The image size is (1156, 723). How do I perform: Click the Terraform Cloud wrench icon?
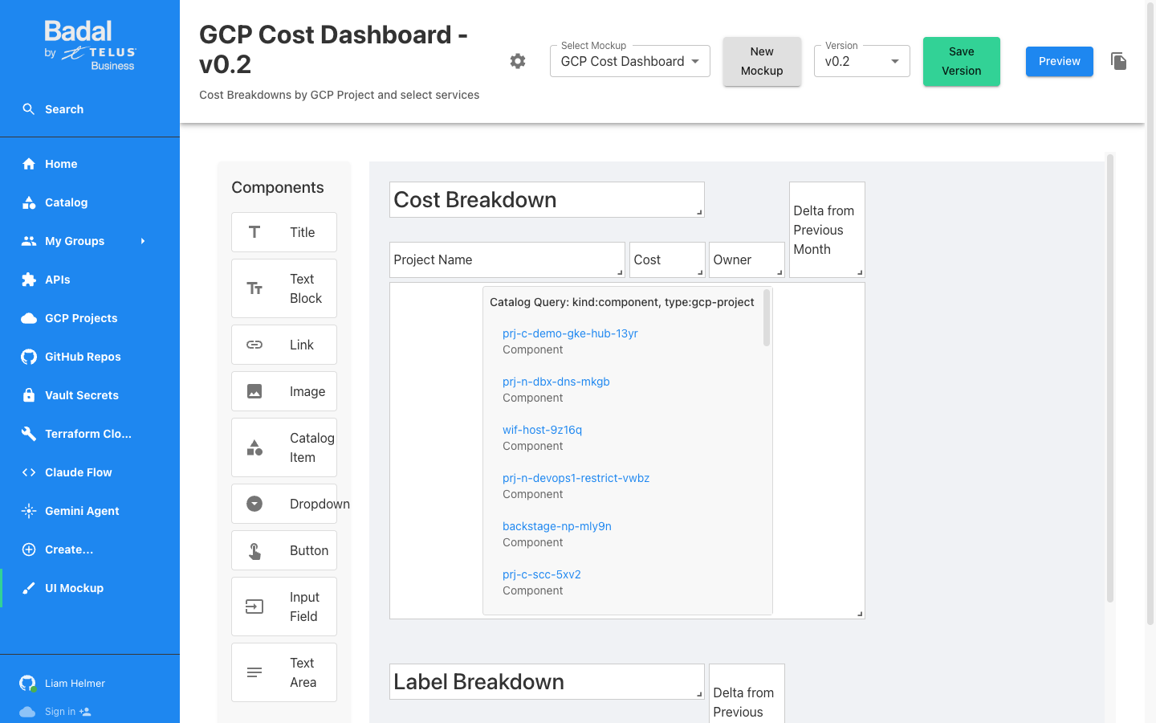coord(29,434)
